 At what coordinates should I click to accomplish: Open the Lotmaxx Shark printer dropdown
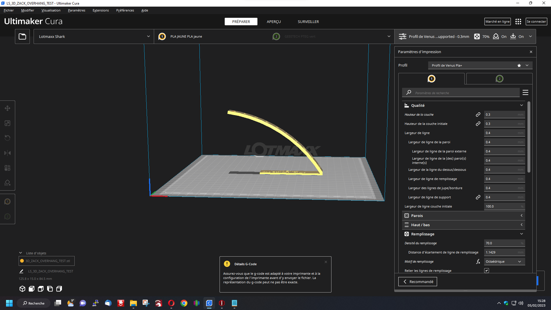[x=94, y=36]
